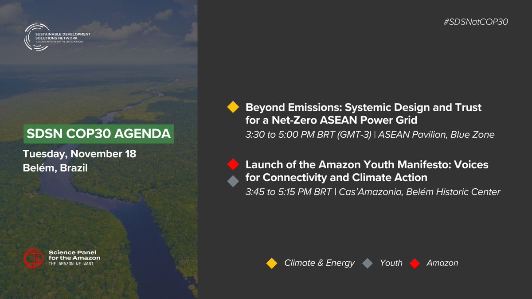This screenshot has height=299, width=532.
Task: Click 'Launch of the Amazon Youth Manifesto: Voices' heading
Action: (367, 165)
